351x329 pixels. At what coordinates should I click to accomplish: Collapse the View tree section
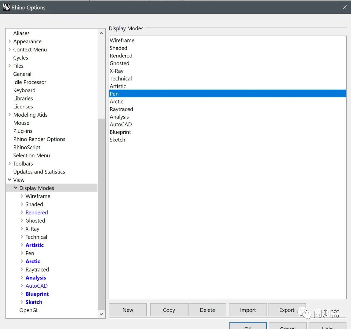tap(10, 180)
